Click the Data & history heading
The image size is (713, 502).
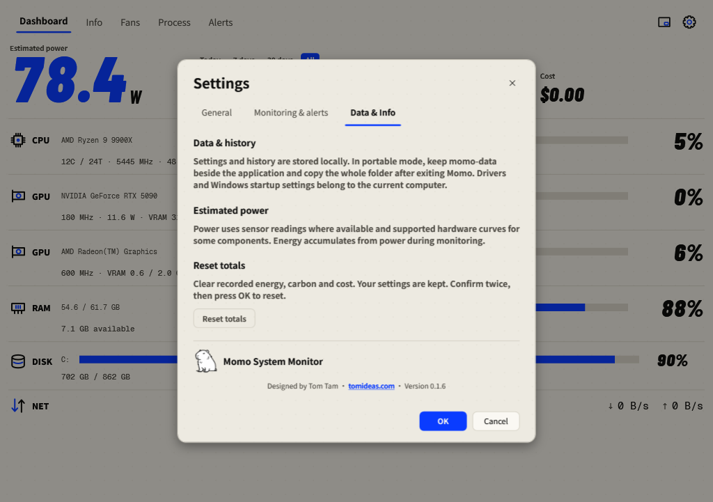tap(224, 143)
